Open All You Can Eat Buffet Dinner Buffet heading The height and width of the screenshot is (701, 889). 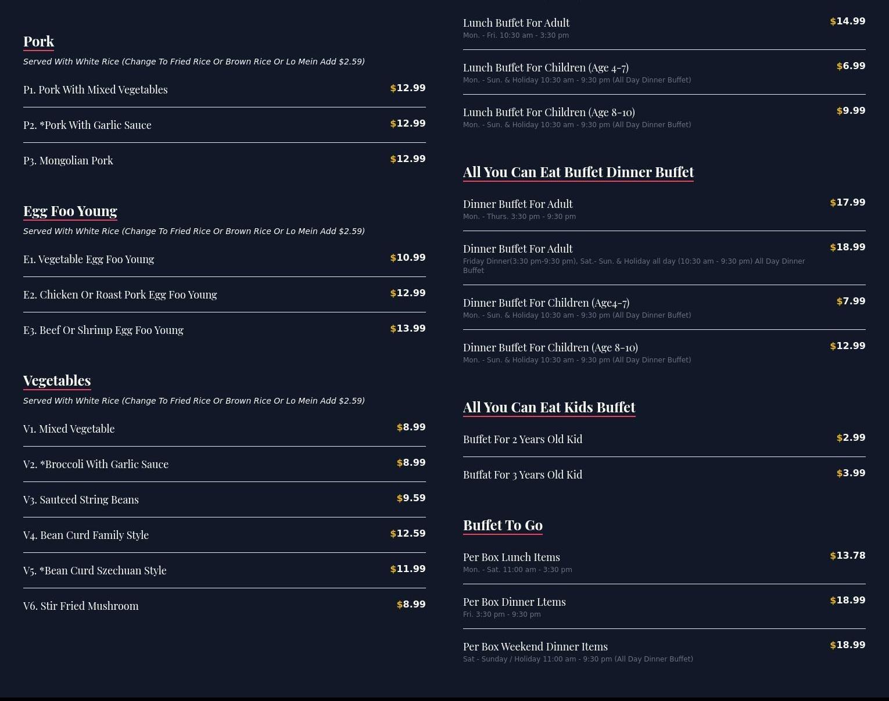point(578,172)
